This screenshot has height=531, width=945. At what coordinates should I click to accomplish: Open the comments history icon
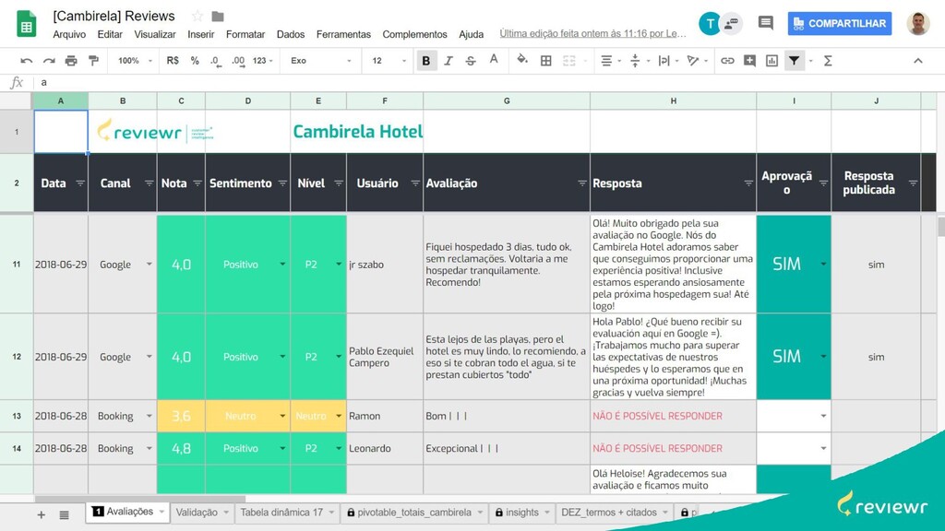click(x=765, y=23)
